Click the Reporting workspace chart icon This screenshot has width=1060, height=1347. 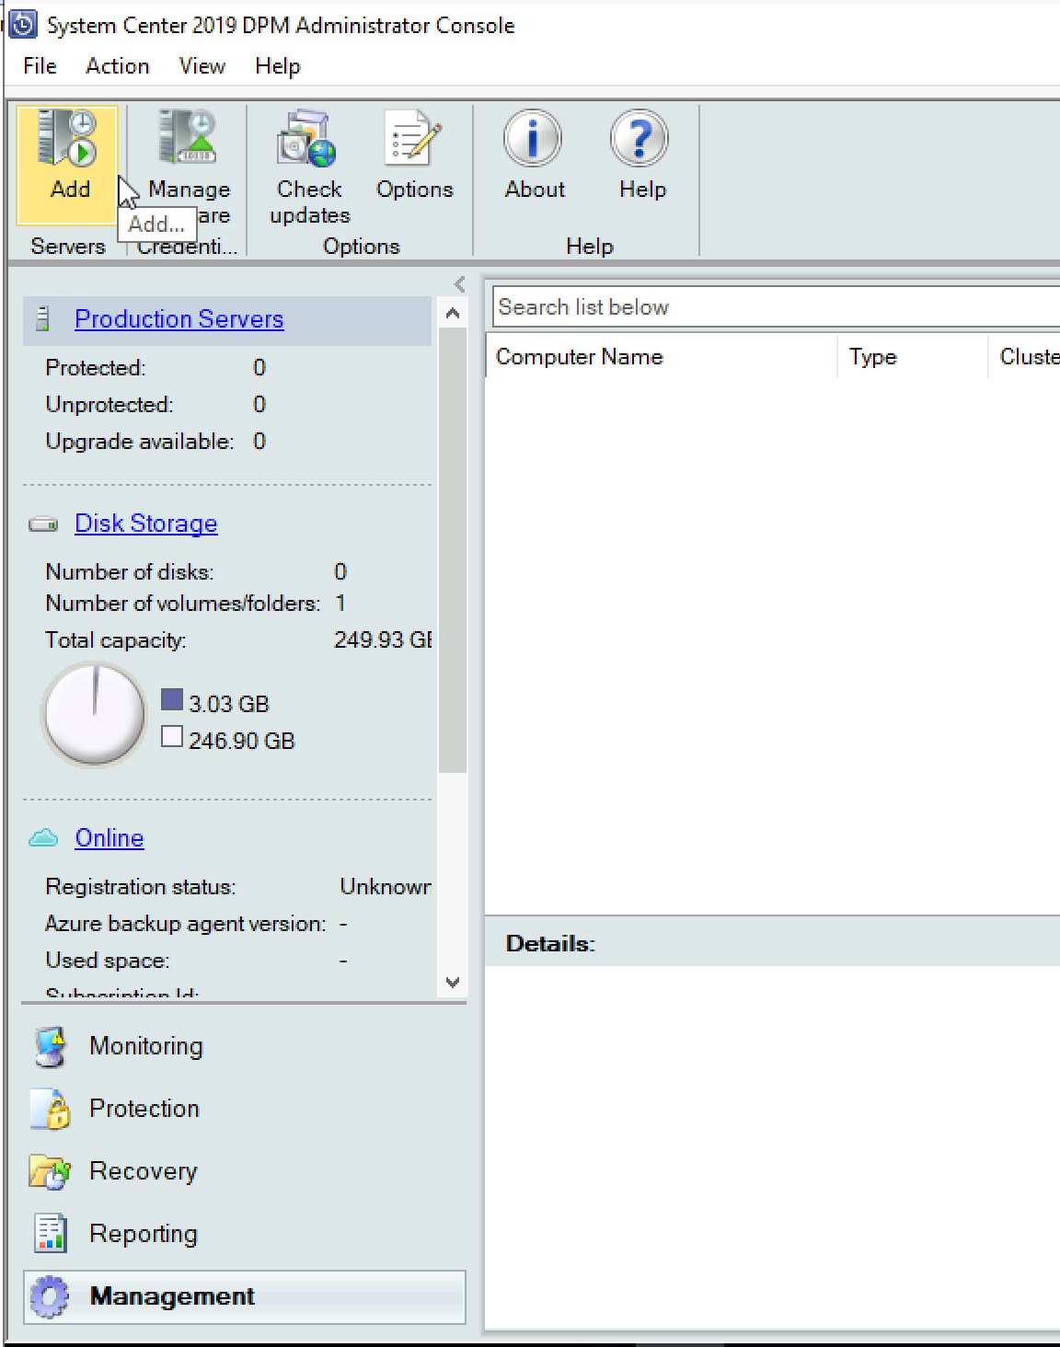tap(51, 1234)
